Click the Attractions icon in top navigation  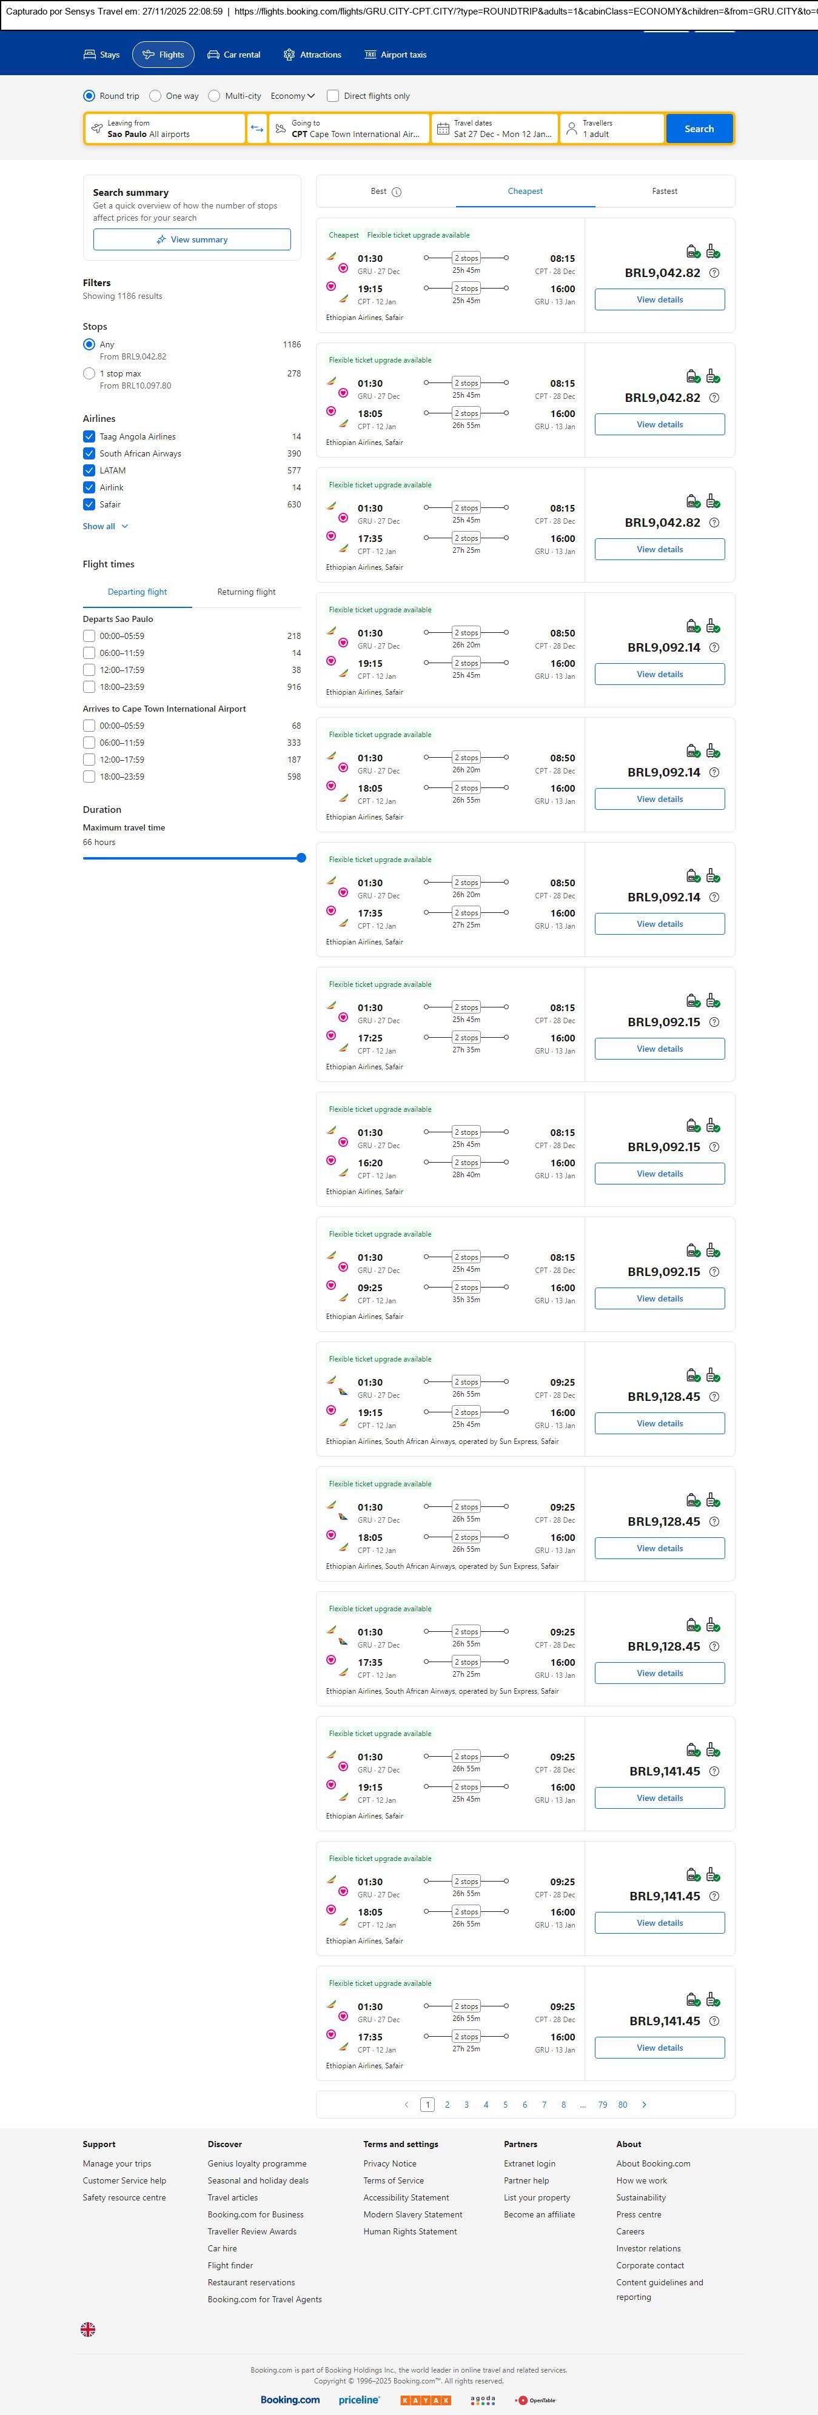[289, 55]
